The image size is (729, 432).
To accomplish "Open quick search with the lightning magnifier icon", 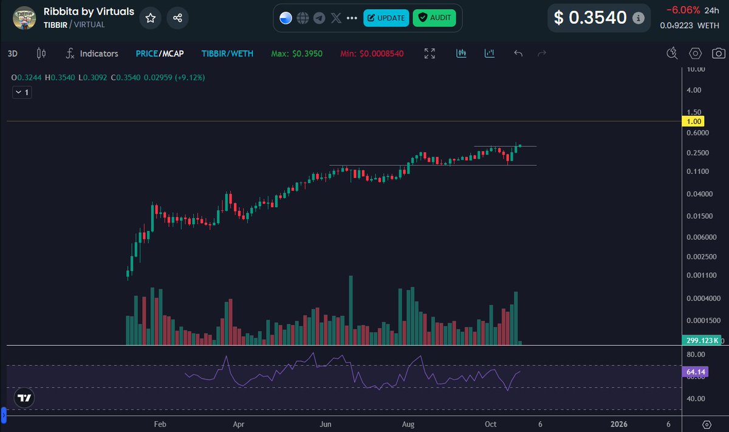I will (x=671, y=53).
